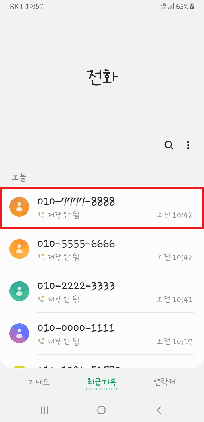Viewport: 204px width, 422px height.
Task: Select call log 010-5555-6666
Action: pos(102,249)
